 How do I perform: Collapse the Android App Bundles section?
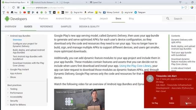click(x=8, y=36)
